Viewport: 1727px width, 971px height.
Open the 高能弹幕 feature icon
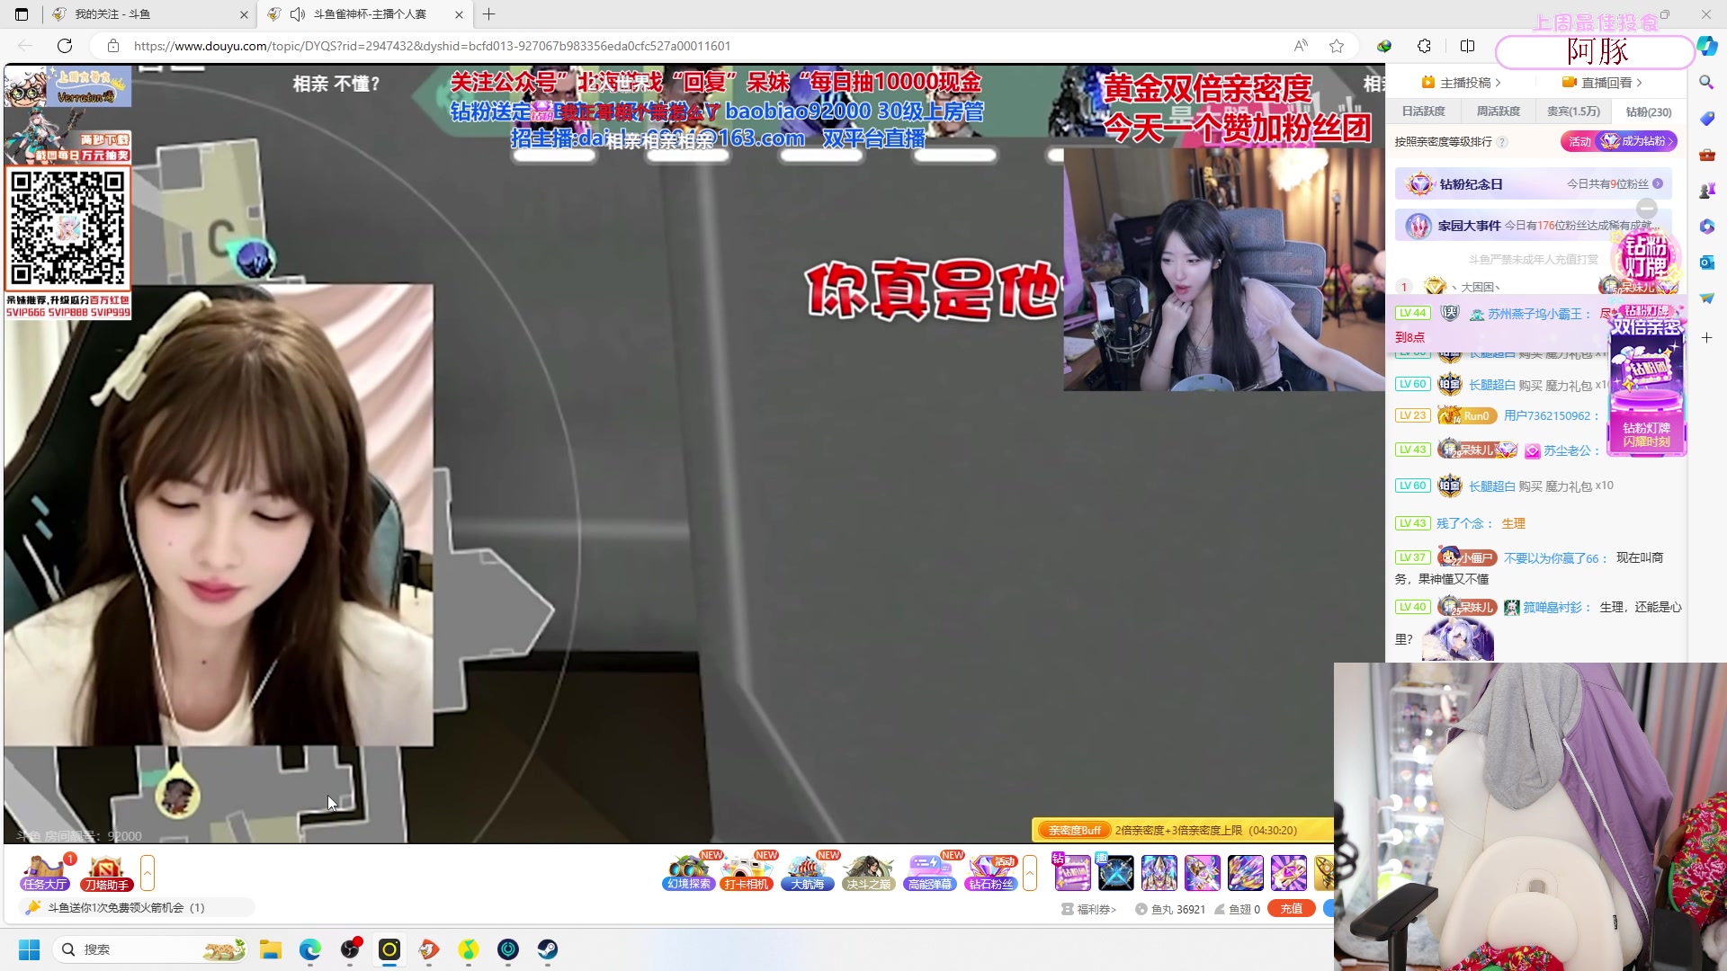pos(930,872)
